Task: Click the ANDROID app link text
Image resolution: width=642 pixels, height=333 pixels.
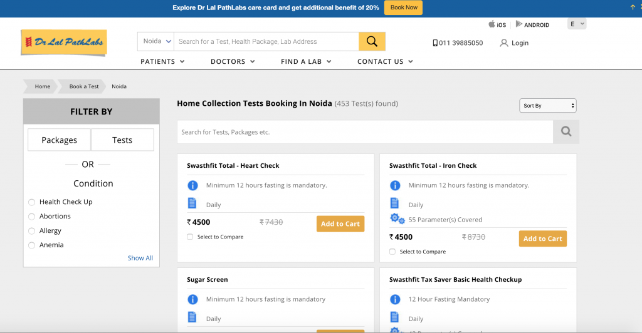Action: (x=537, y=25)
